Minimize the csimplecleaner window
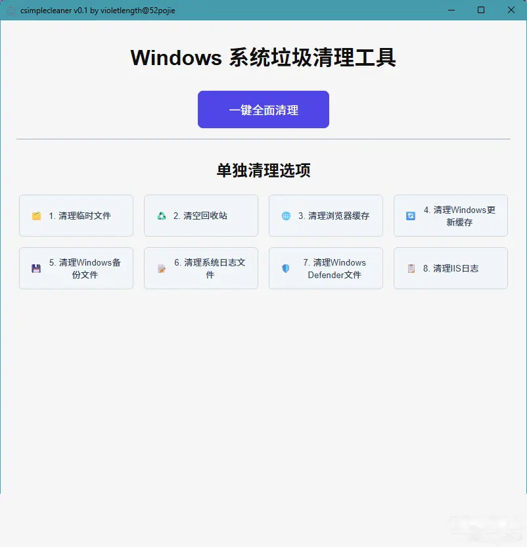The image size is (527, 547). [x=451, y=10]
